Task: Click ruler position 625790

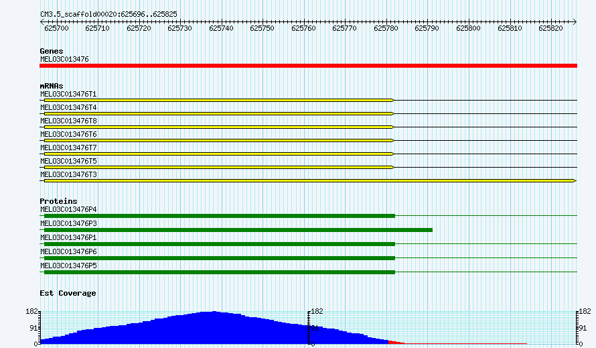Action: coord(427,28)
